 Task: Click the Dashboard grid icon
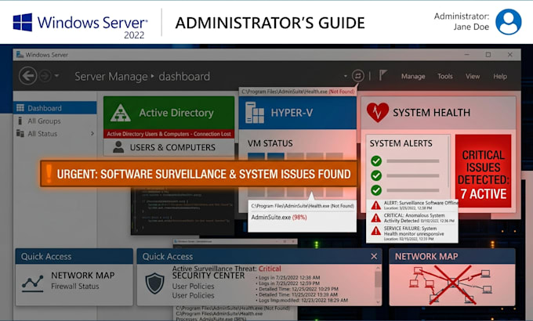[20, 108]
